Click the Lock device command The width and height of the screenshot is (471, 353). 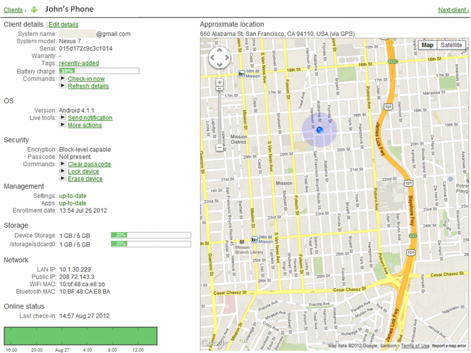[x=83, y=171]
